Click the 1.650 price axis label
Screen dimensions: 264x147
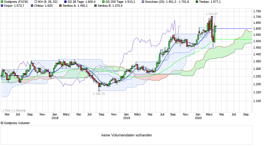click(x=257, y=23)
